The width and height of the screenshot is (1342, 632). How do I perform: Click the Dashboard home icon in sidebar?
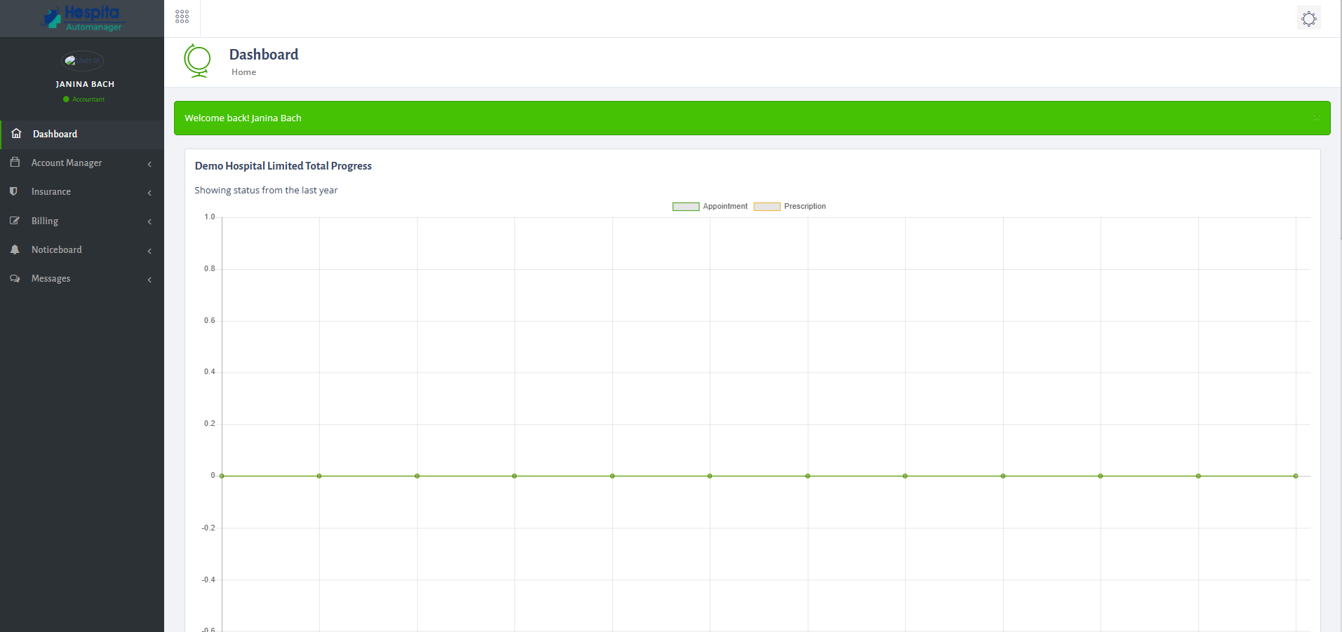click(15, 133)
